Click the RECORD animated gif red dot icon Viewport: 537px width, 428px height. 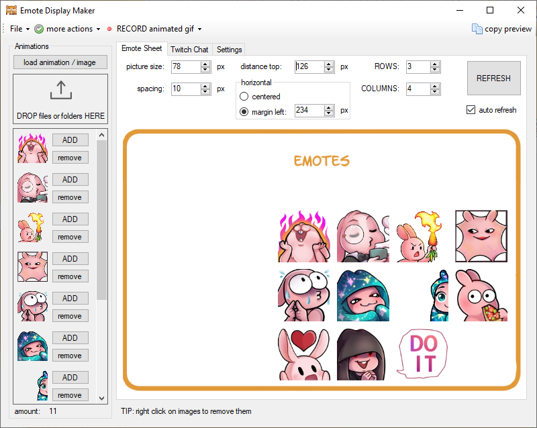pos(108,29)
